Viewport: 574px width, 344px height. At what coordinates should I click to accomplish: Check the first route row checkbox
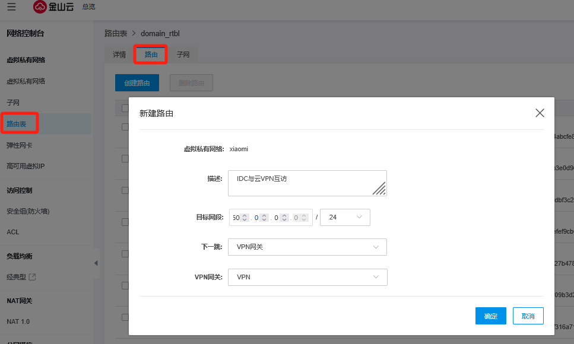125,127
